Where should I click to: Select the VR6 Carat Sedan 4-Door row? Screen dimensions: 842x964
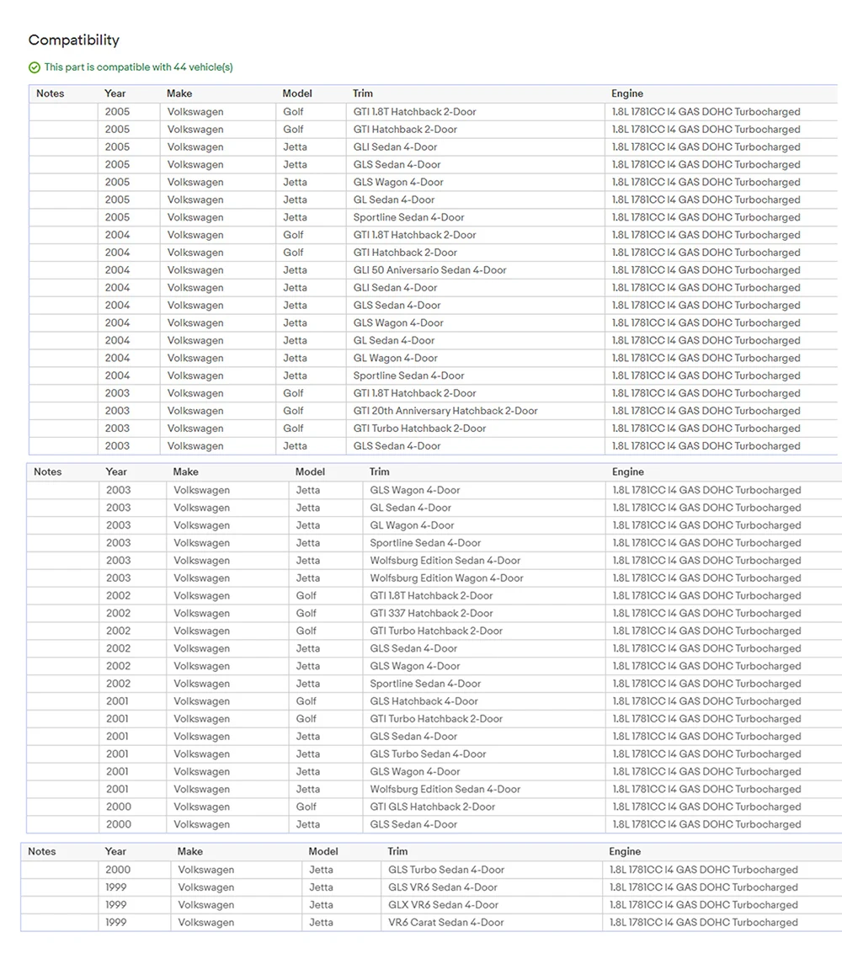click(x=431, y=922)
